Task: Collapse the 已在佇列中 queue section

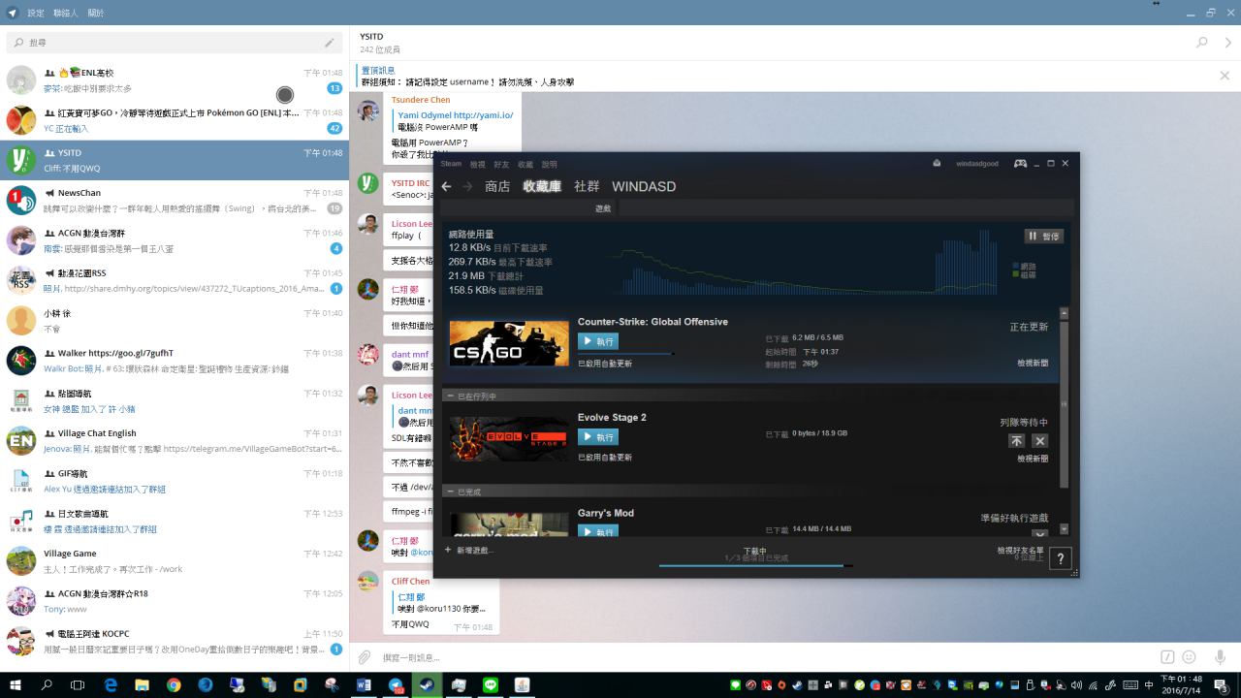Action: click(450, 396)
